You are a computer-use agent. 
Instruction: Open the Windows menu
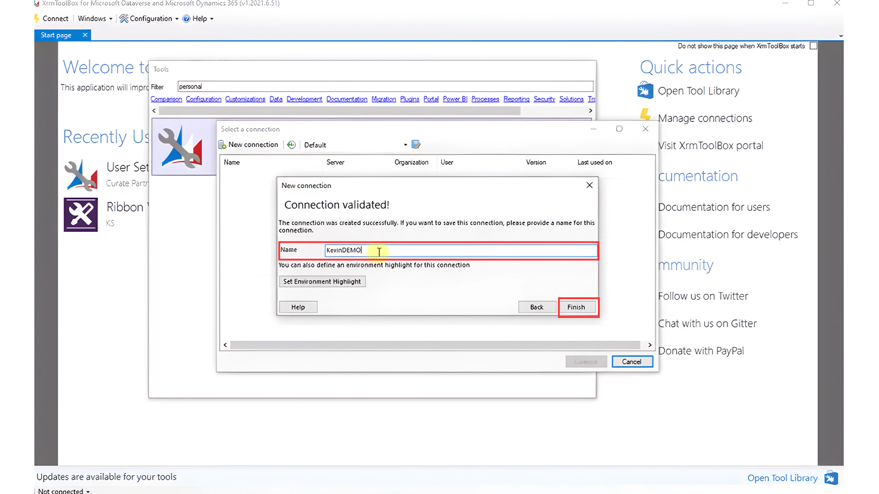pyautogui.click(x=95, y=19)
